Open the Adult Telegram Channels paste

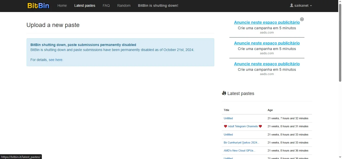pyautogui.click(x=243, y=126)
